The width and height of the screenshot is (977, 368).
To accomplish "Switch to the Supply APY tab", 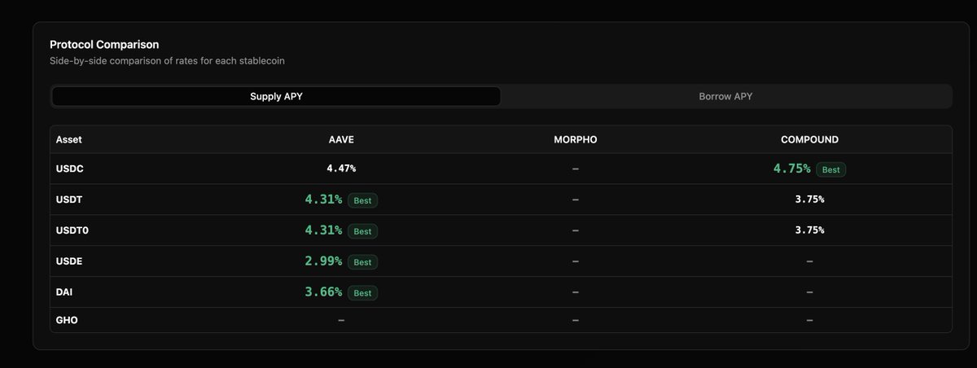I will (x=276, y=96).
